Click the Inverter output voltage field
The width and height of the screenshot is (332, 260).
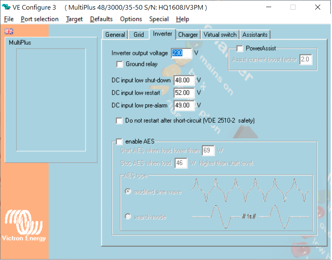pos(182,53)
